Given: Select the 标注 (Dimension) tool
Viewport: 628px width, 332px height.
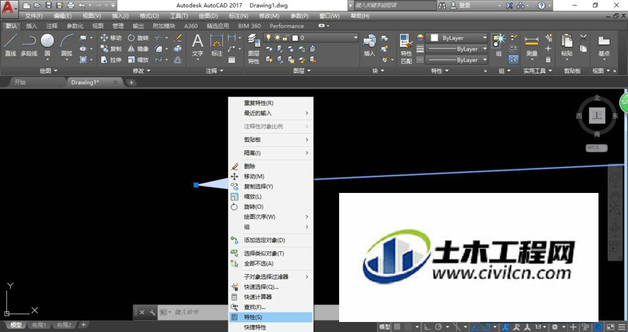Looking at the screenshot, I should click(x=217, y=44).
